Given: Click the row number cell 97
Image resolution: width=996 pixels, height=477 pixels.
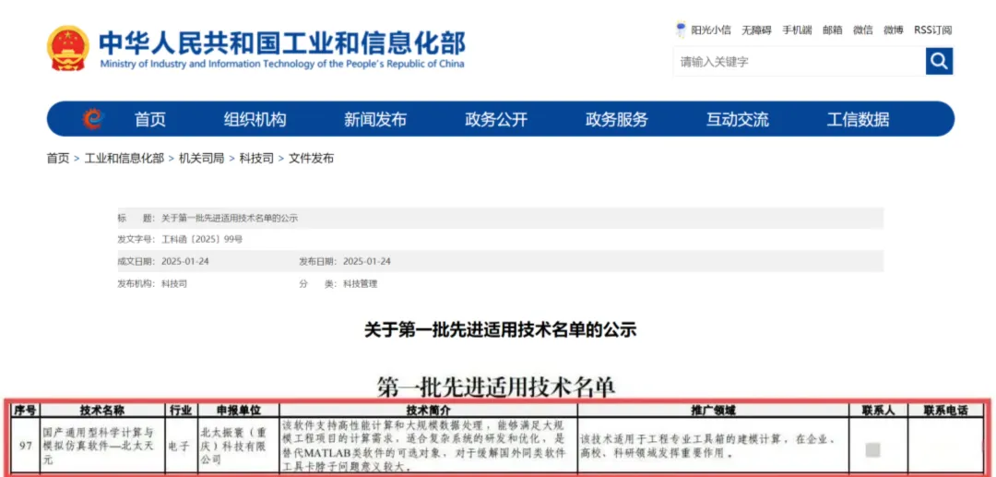Looking at the screenshot, I should pyautogui.click(x=26, y=446).
